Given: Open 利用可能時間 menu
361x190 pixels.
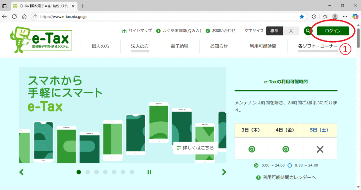Looking at the screenshot, I should 263,46.
